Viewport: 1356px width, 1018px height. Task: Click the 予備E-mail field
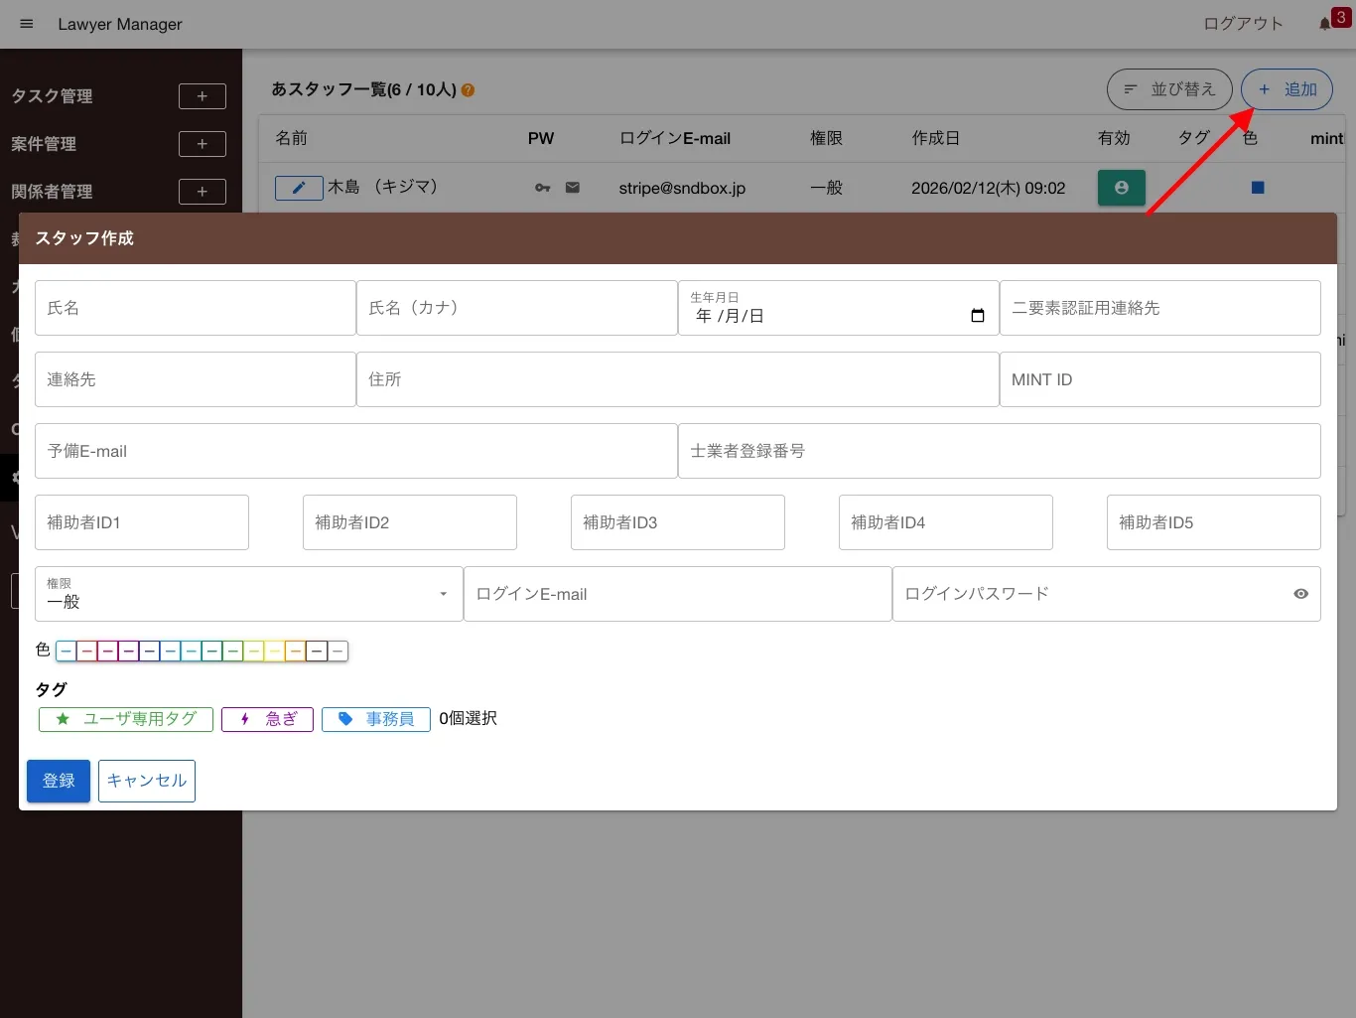pos(356,451)
